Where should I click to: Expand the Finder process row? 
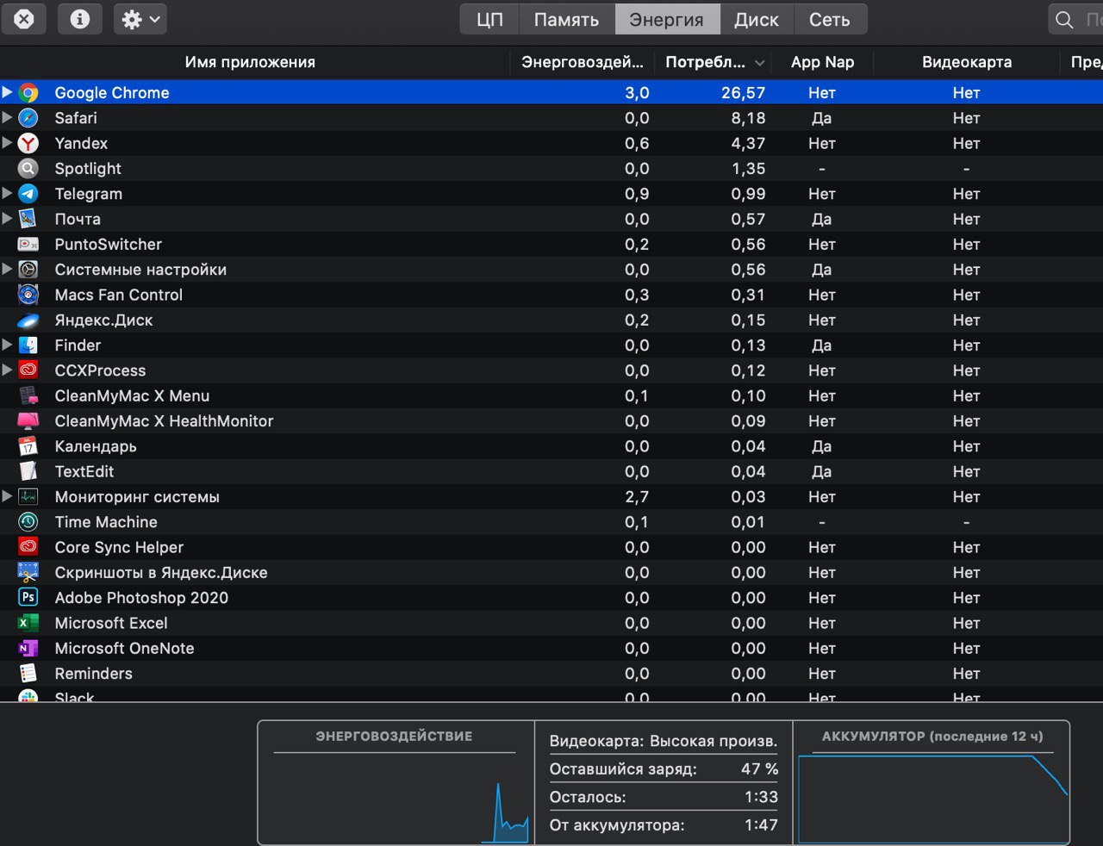pos(7,345)
